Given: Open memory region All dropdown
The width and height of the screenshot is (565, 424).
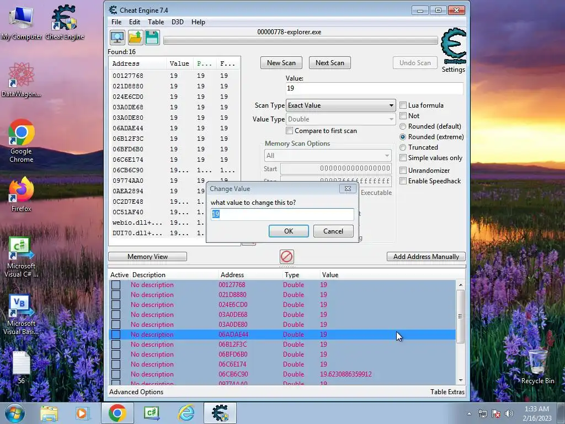Looking at the screenshot, I should tap(328, 155).
